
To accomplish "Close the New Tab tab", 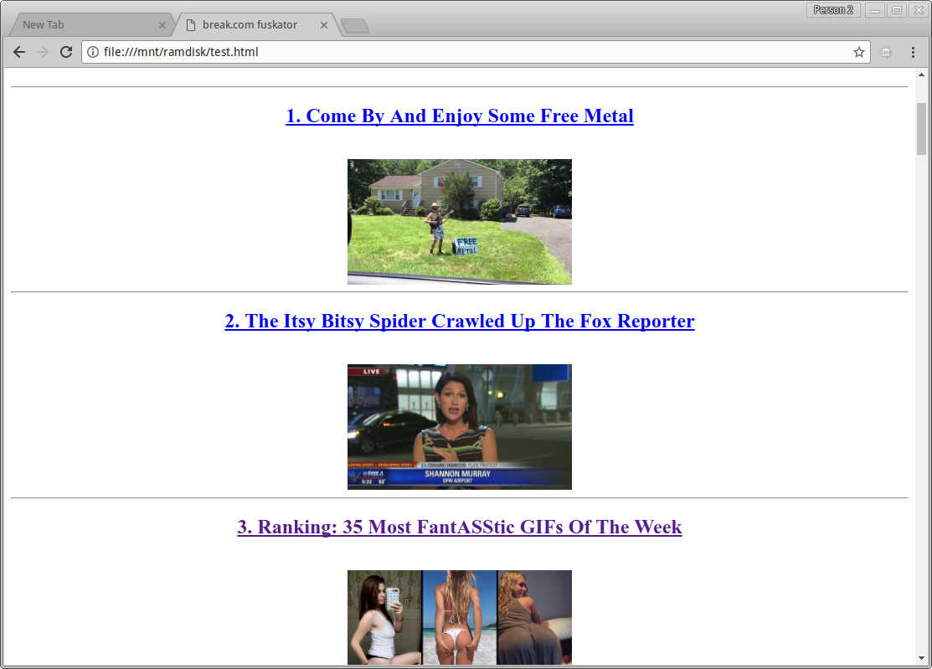I will click(x=162, y=25).
